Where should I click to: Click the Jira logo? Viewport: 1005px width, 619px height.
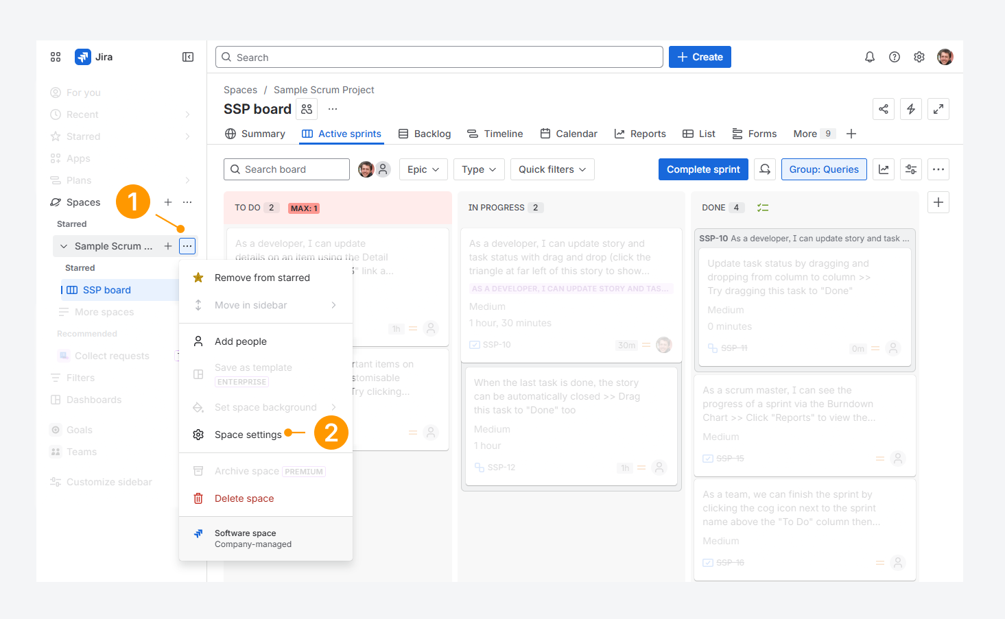pyautogui.click(x=94, y=57)
